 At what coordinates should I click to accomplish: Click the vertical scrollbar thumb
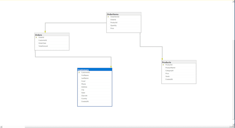pyautogui.click(x=233, y=80)
